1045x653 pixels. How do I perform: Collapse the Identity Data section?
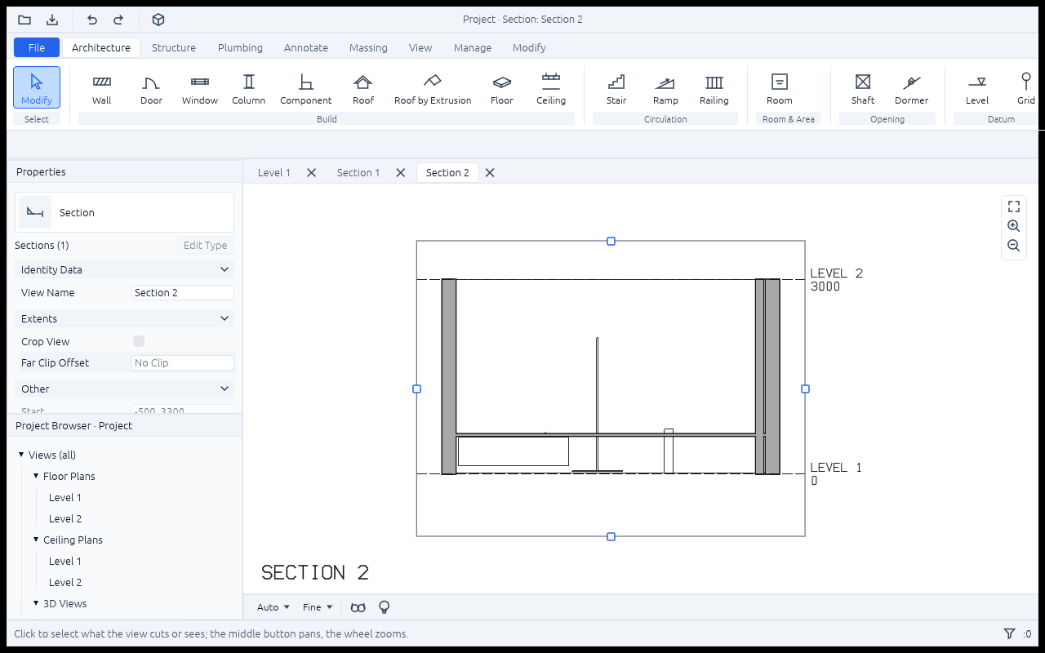(124, 269)
